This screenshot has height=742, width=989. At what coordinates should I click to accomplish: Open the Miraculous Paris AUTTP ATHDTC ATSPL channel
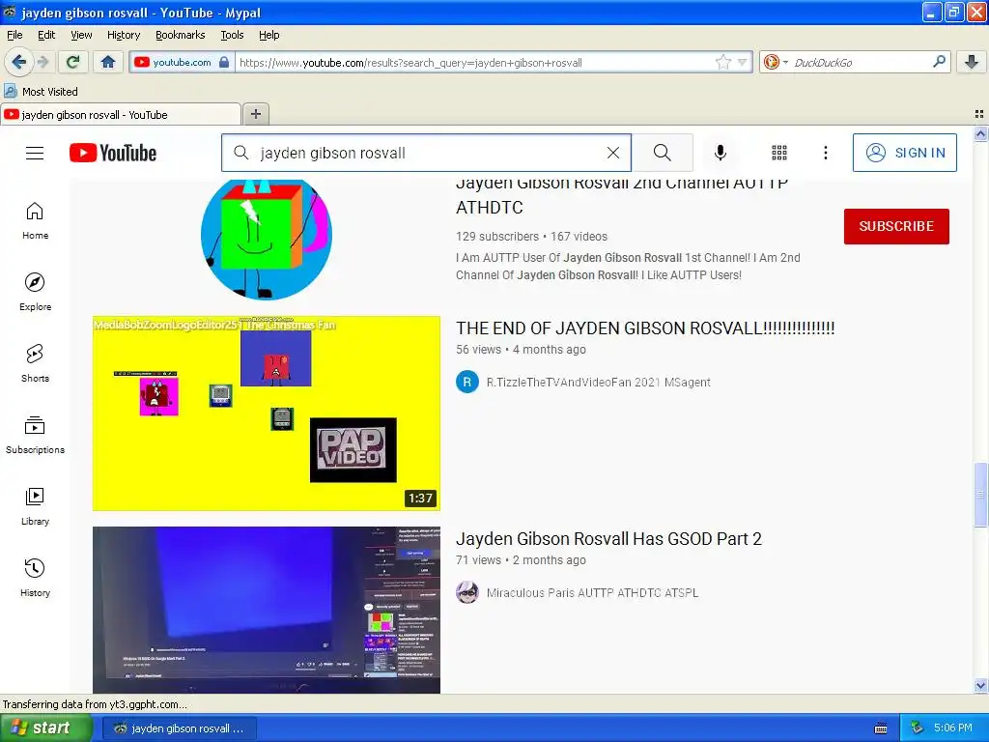tap(592, 593)
